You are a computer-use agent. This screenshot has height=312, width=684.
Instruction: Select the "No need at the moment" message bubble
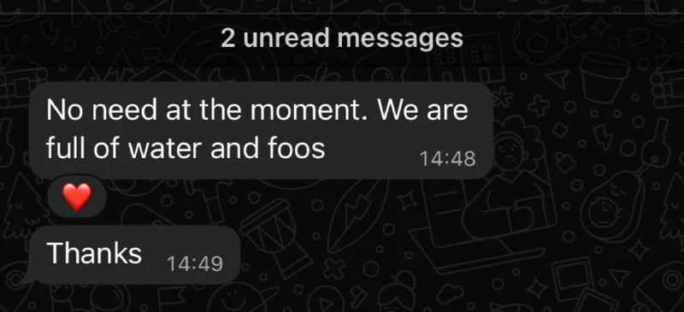(261, 130)
